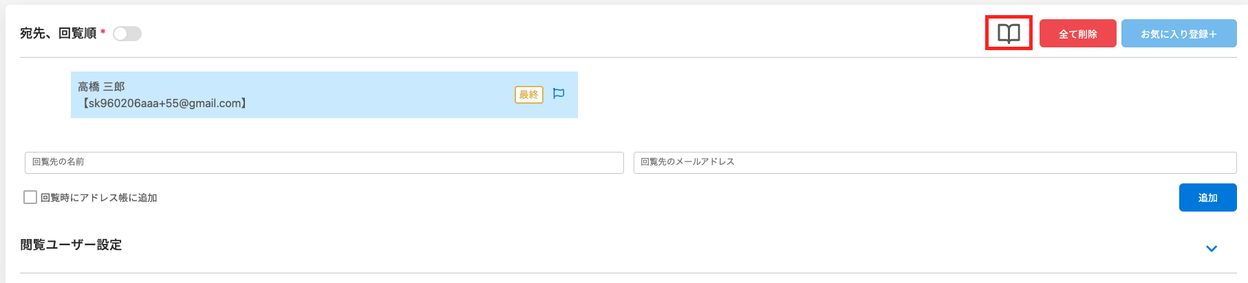Open the address book icon
This screenshot has width=1248, height=283.
point(1009,33)
